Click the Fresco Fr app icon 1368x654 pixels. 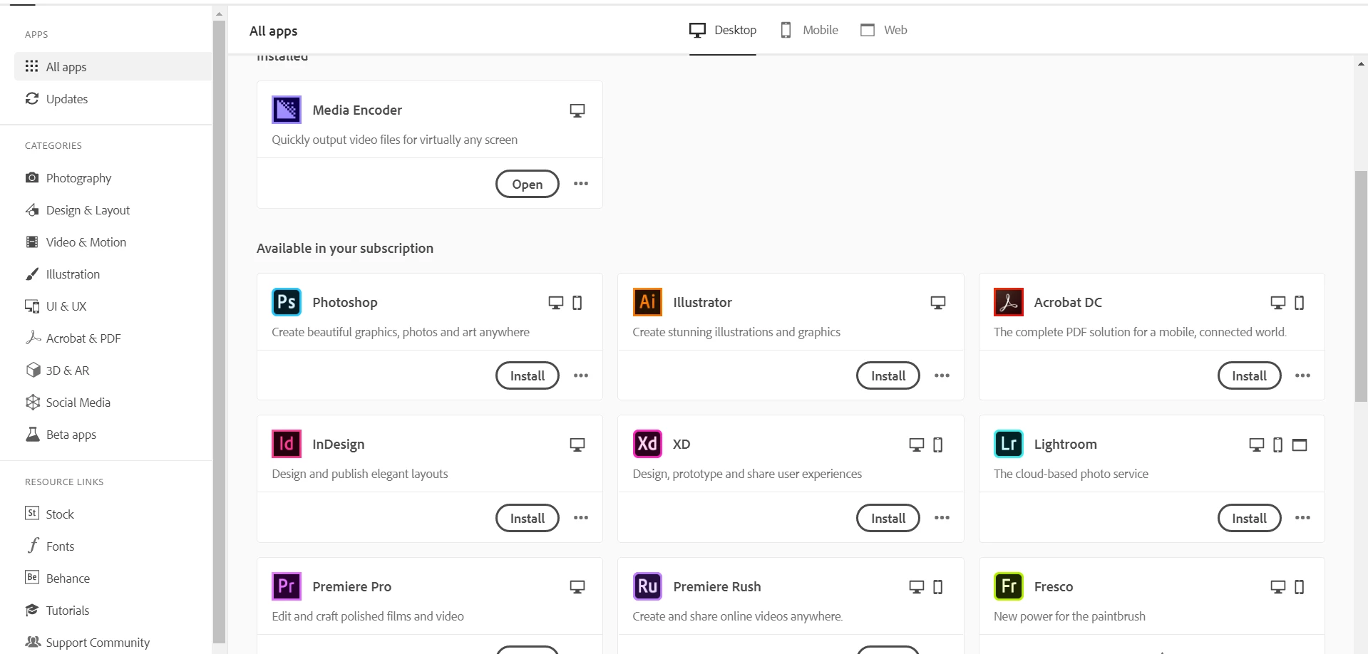click(1009, 586)
